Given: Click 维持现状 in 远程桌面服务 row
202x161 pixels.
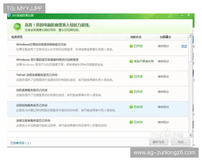Looking at the screenshot, I should click(x=163, y=92).
